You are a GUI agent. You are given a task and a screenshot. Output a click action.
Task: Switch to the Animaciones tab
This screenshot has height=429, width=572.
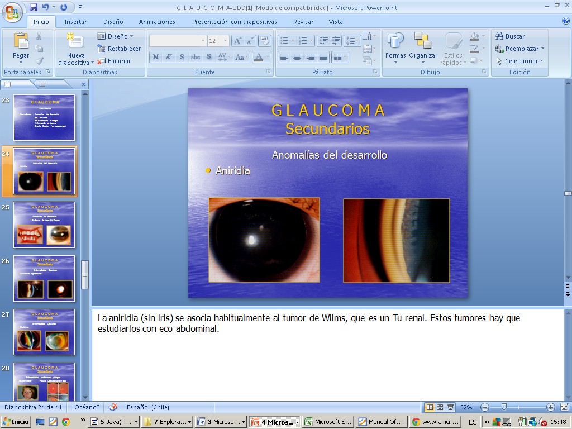pyautogui.click(x=157, y=22)
